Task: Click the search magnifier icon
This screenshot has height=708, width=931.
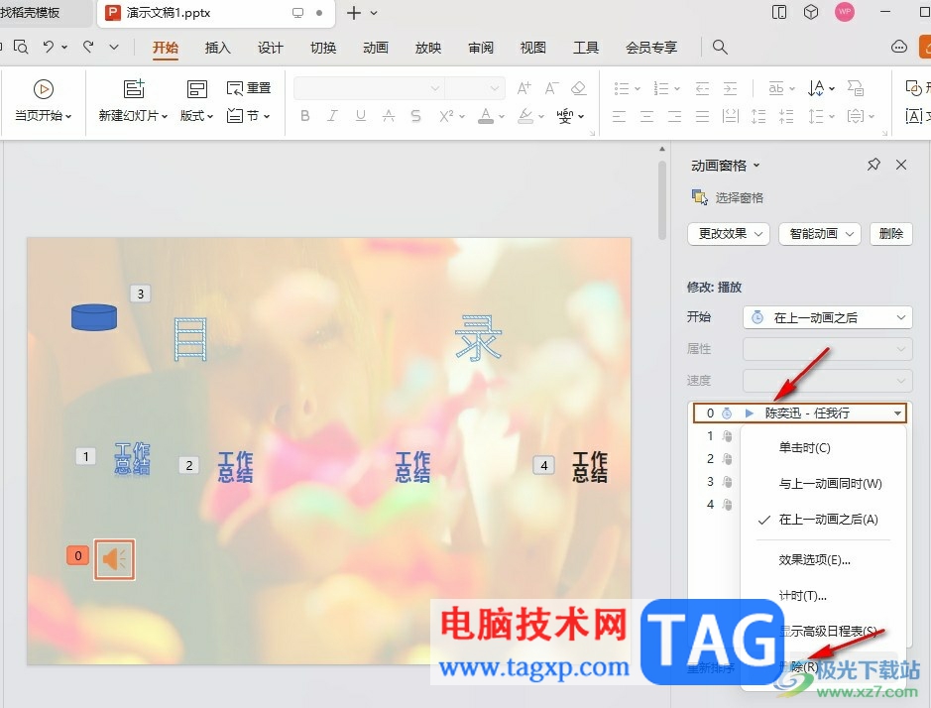Action: [720, 47]
